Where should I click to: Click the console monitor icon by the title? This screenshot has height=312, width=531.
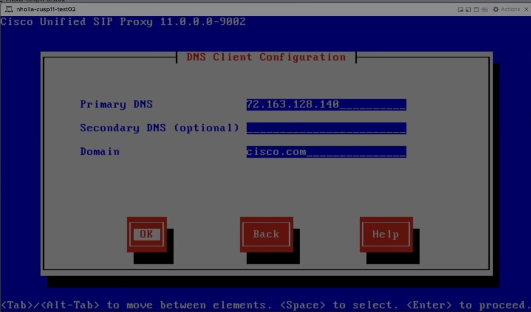(x=9, y=9)
